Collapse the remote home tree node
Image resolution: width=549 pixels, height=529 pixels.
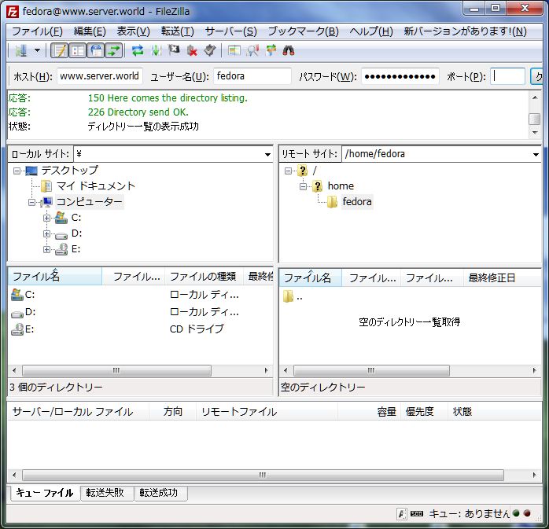303,186
